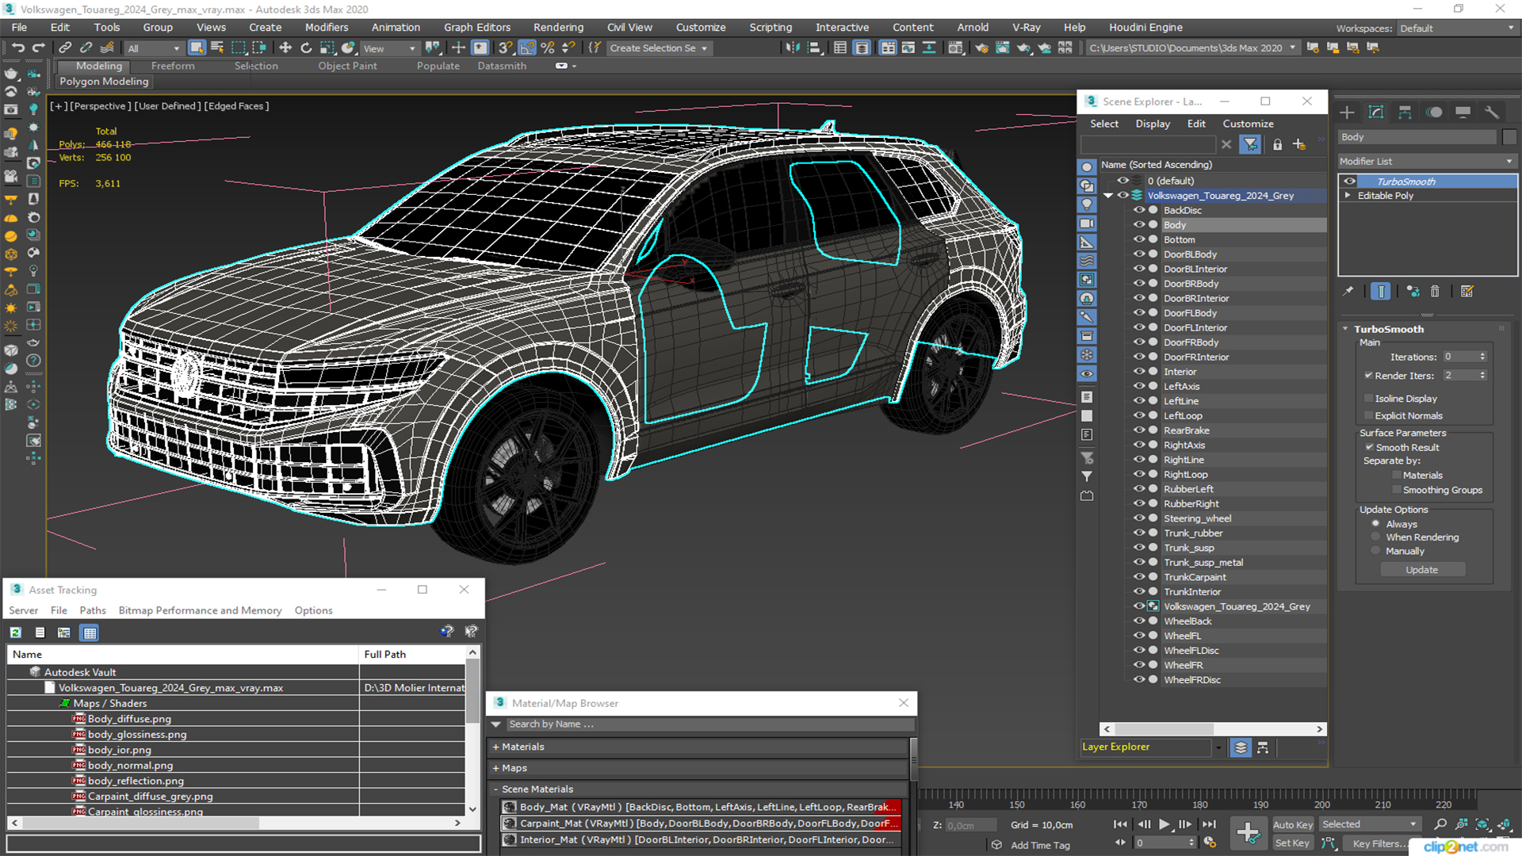Viewport: 1522px width, 856px height.
Task: Remove modifier from stack trash icon
Action: [1435, 292]
